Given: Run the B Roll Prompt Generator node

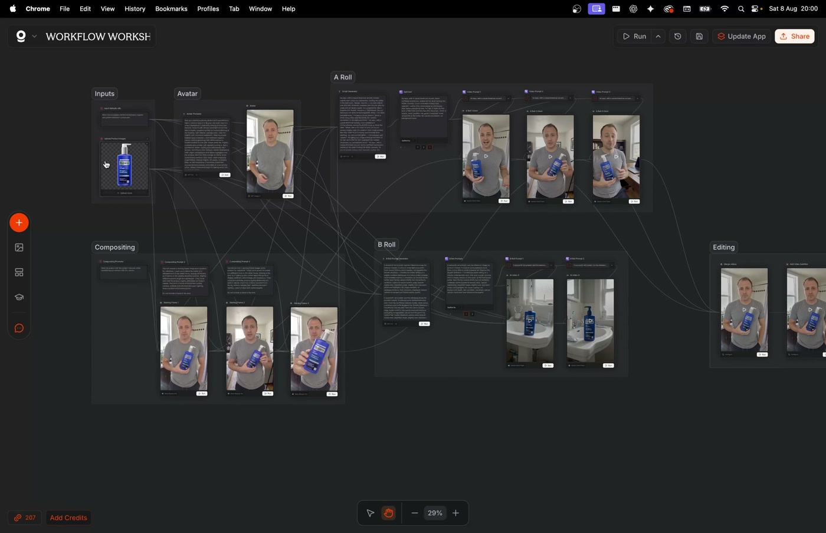Looking at the screenshot, I should 424,324.
